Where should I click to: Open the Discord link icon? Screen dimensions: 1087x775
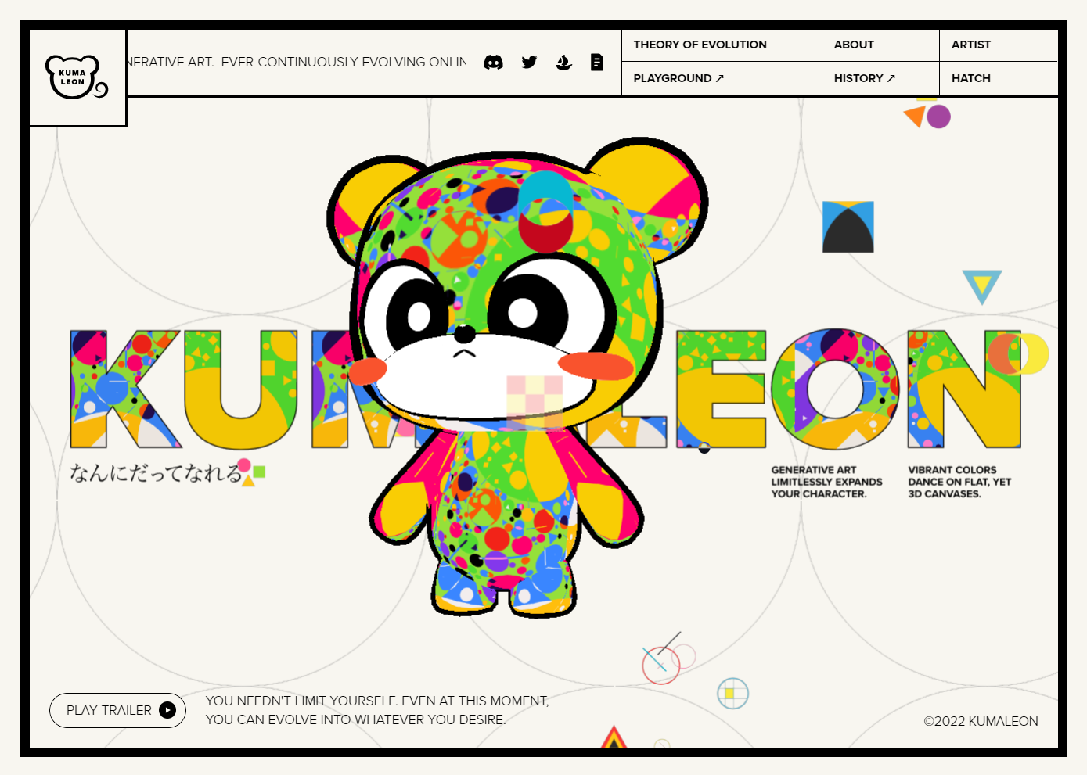coord(493,63)
